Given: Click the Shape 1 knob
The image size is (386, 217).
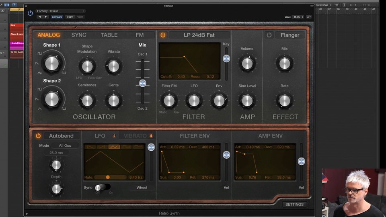Looking at the screenshot, I should click(x=52, y=63).
